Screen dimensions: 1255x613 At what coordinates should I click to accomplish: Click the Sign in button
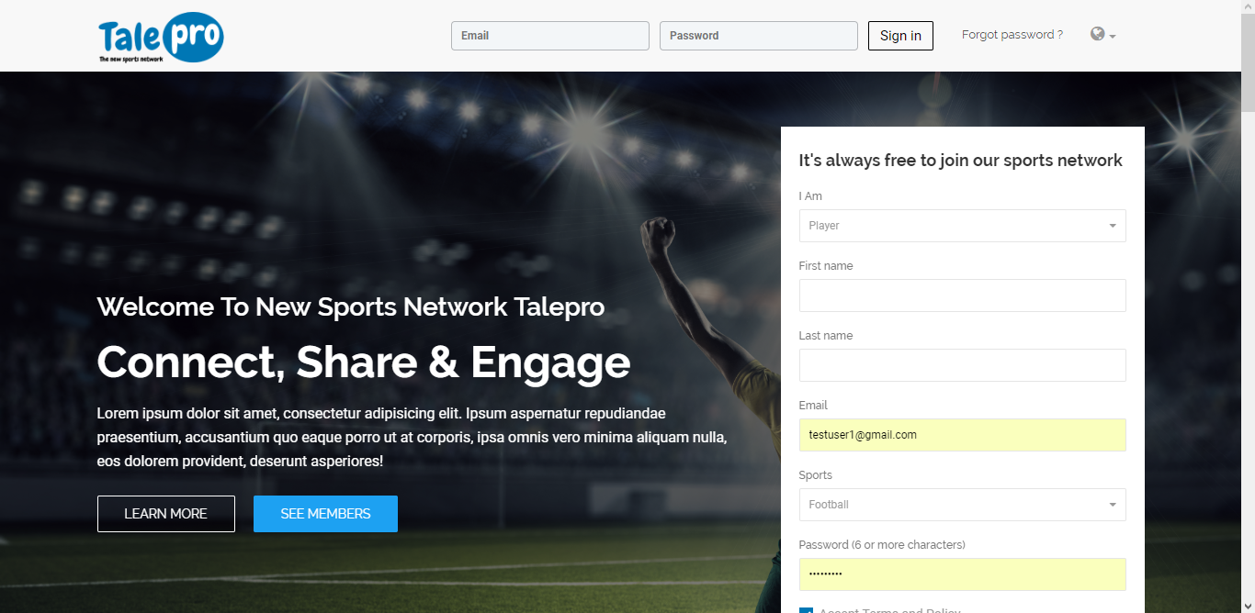click(x=900, y=36)
